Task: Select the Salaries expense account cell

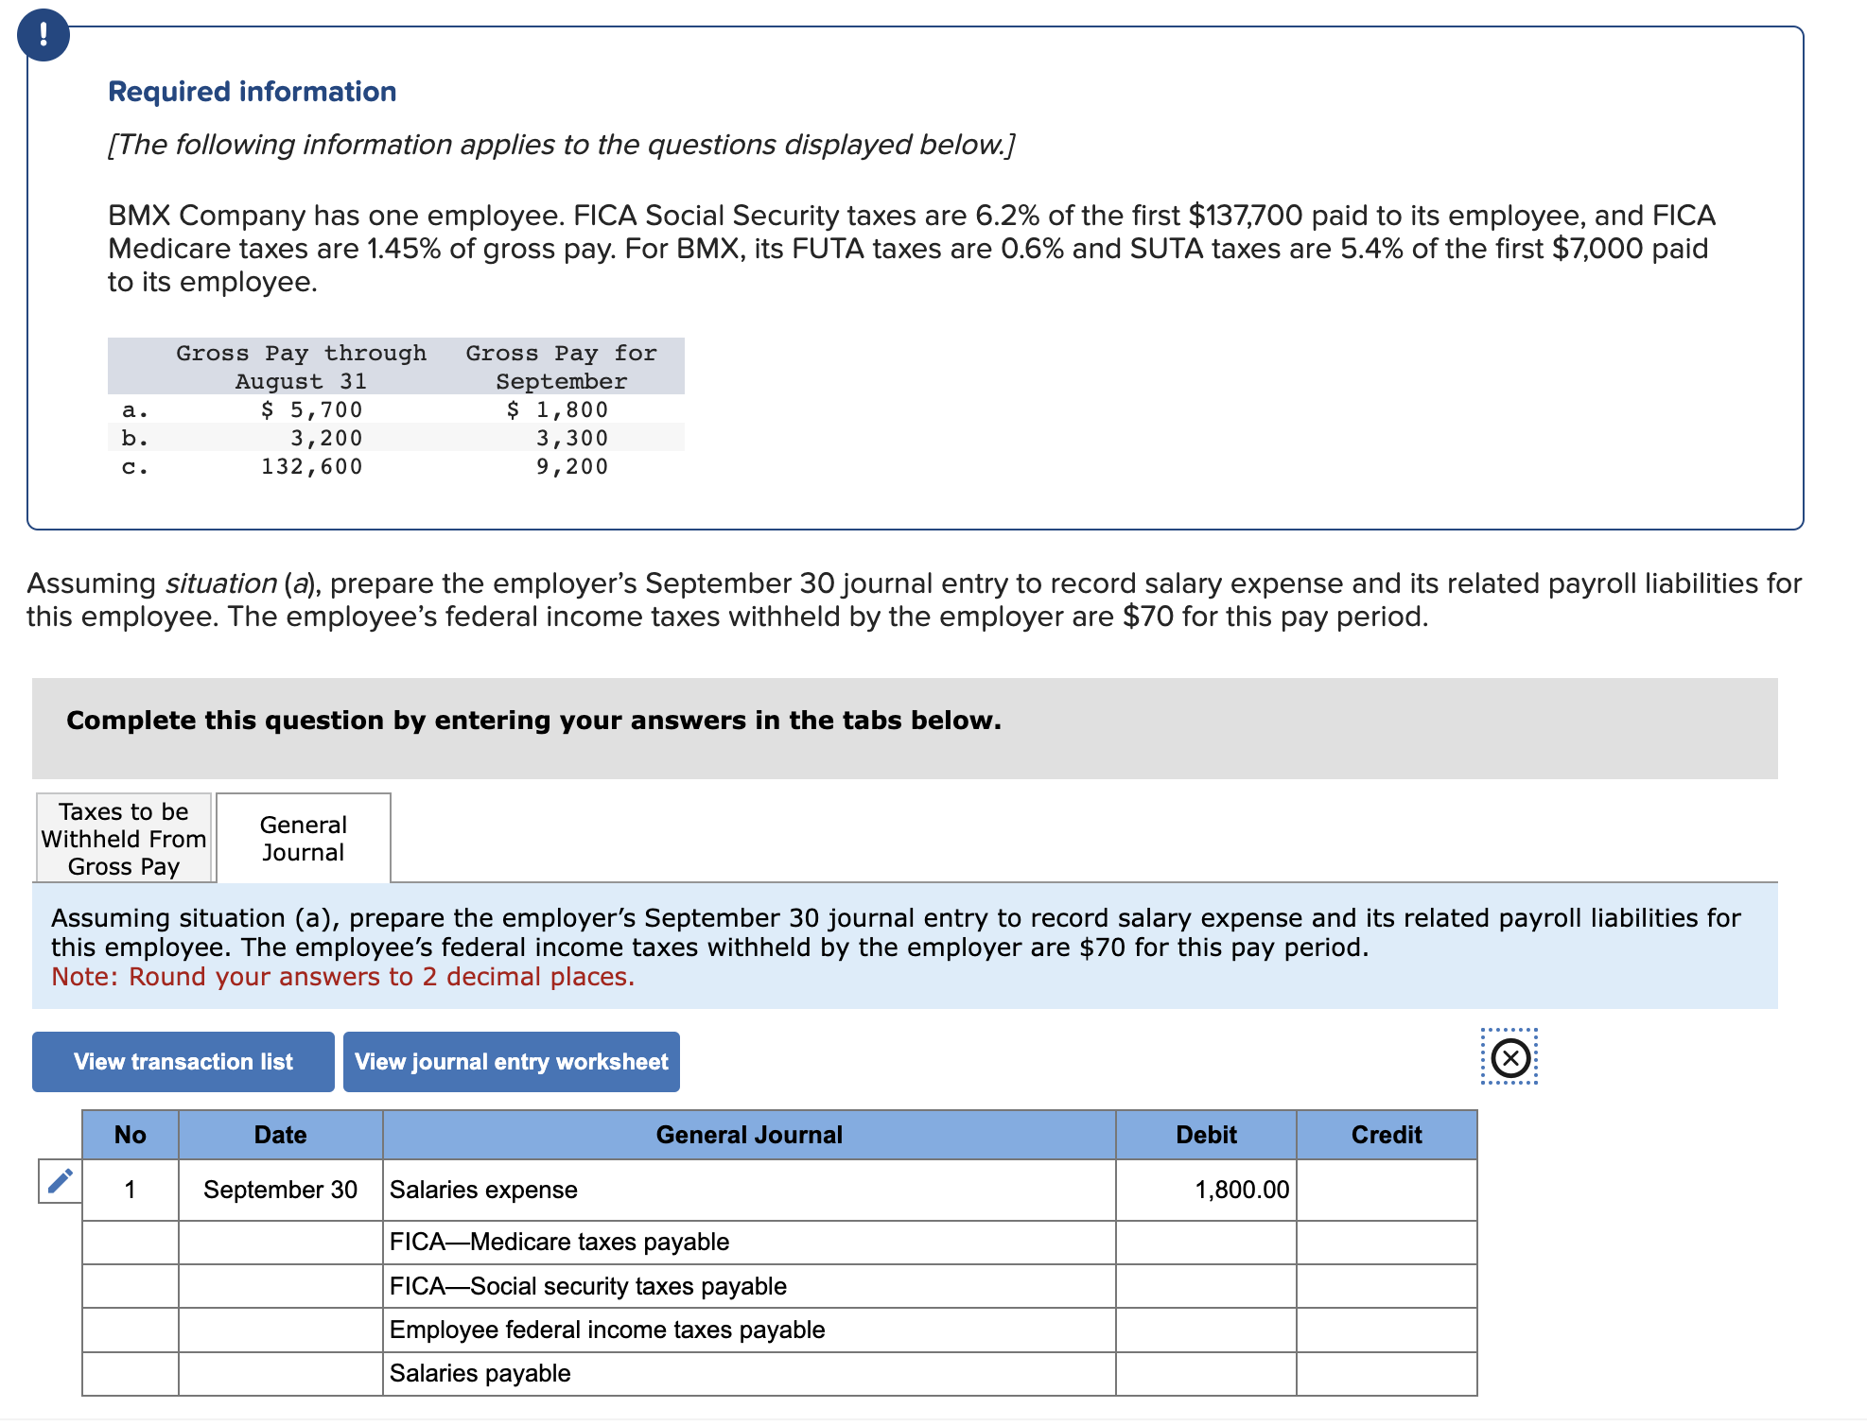Action: (x=748, y=1190)
